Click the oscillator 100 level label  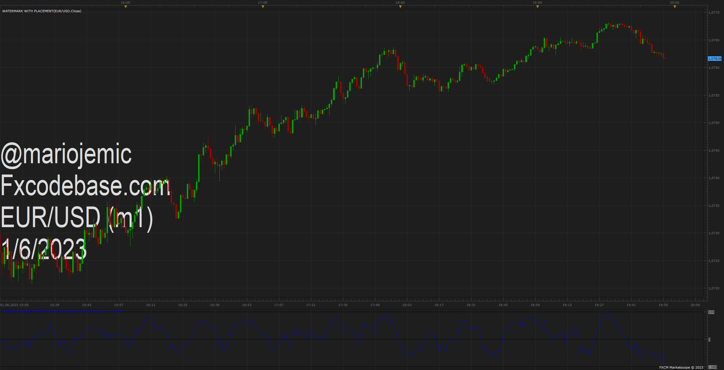pos(711,312)
